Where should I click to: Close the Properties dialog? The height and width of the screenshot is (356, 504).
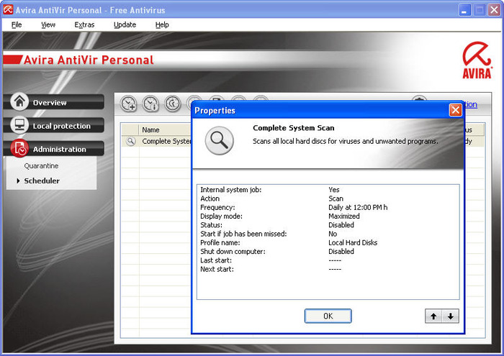click(x=456, y=110)
